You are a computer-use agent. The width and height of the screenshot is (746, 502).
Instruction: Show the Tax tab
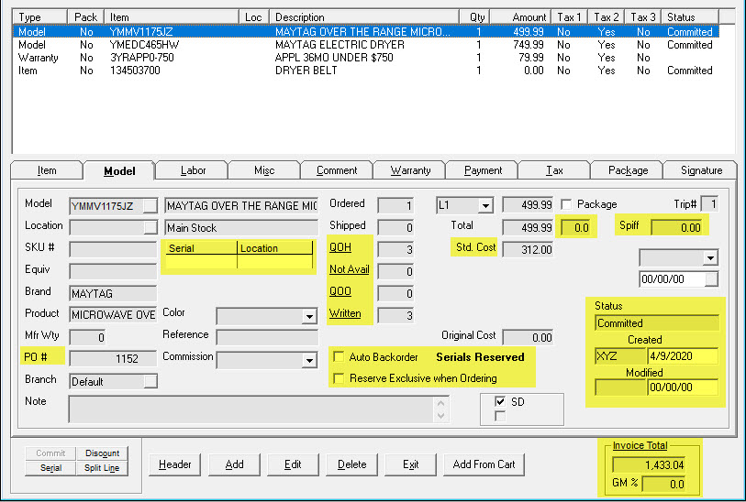click(x=554, y=170)
